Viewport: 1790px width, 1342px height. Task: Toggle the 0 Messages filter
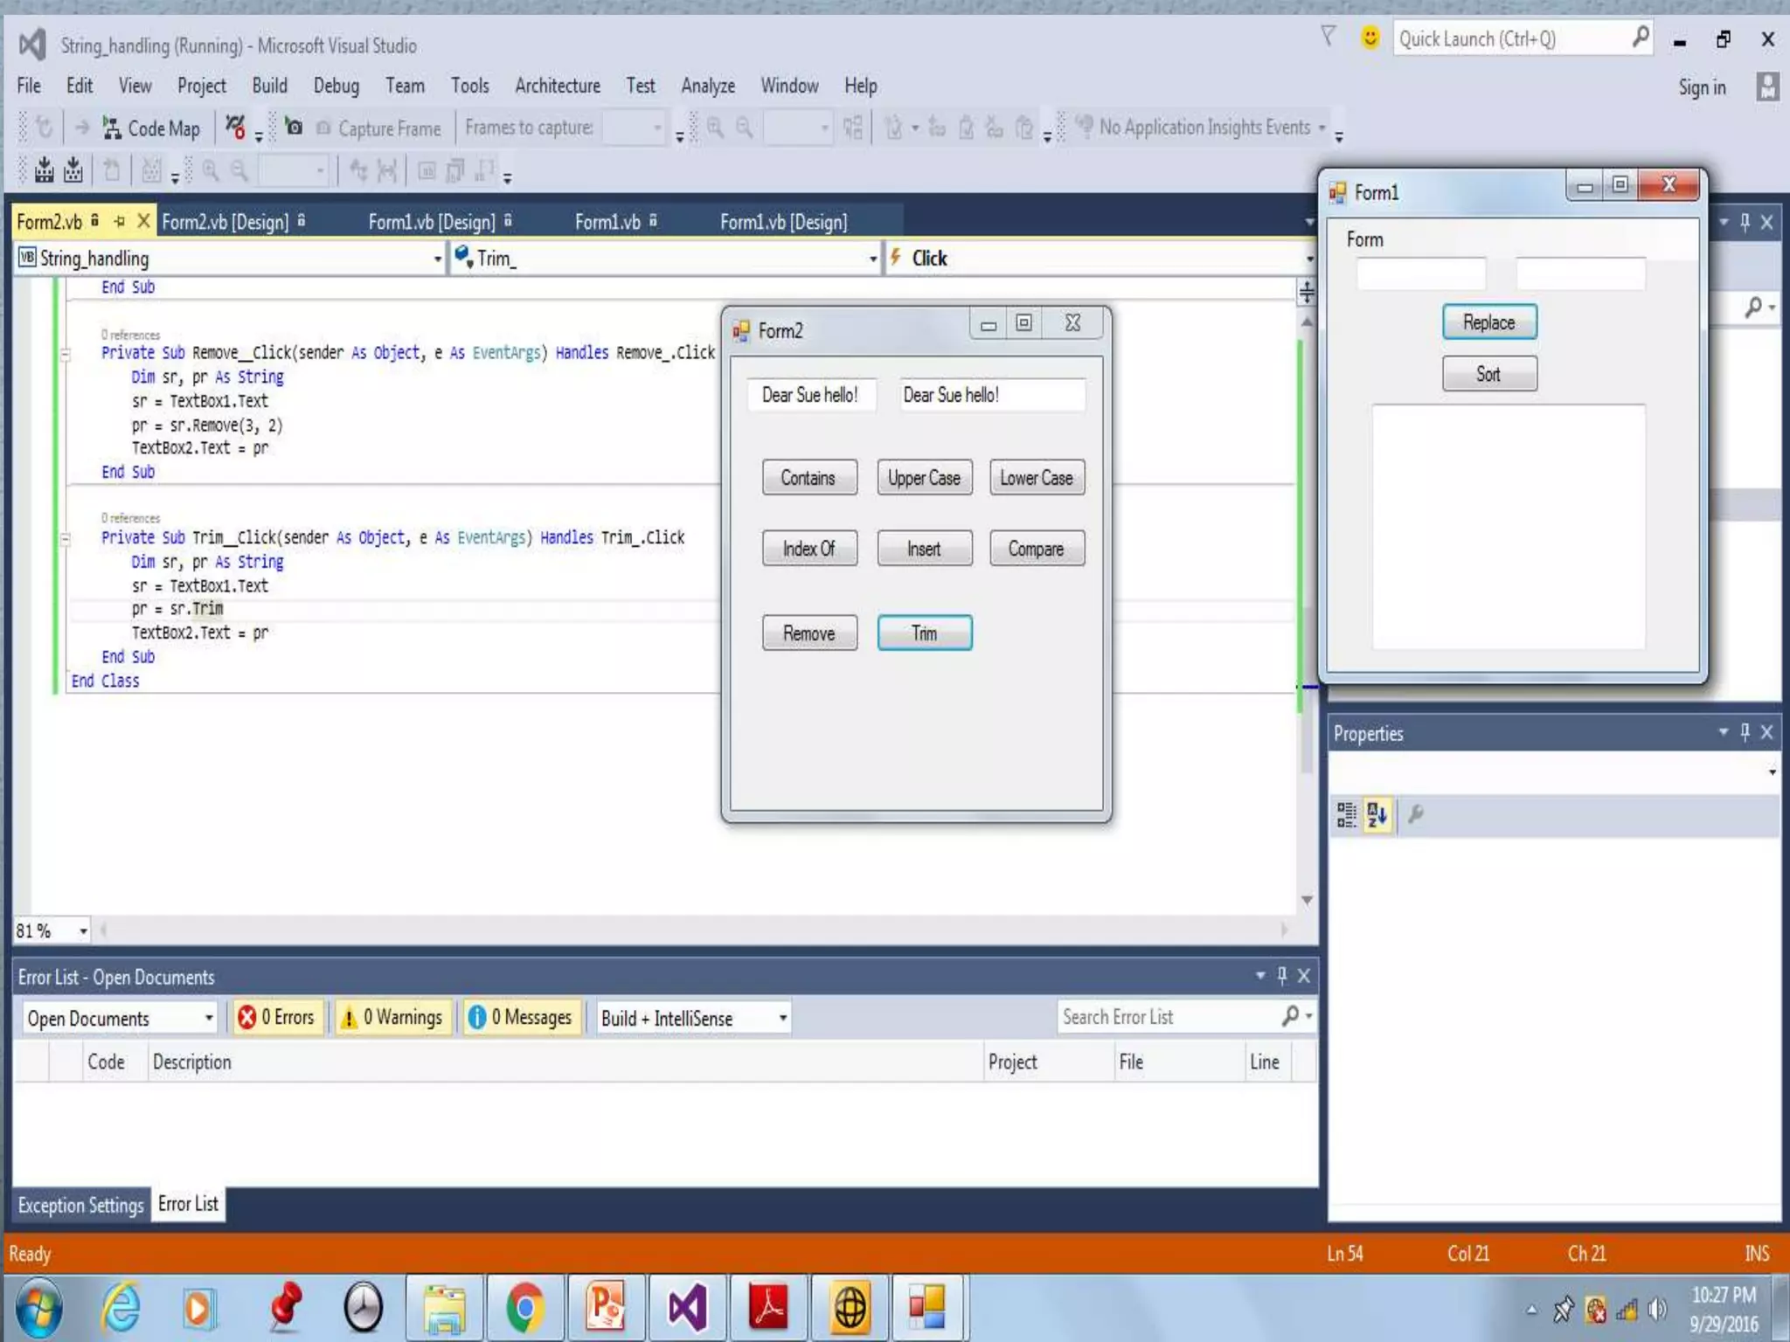[521, 1017]
